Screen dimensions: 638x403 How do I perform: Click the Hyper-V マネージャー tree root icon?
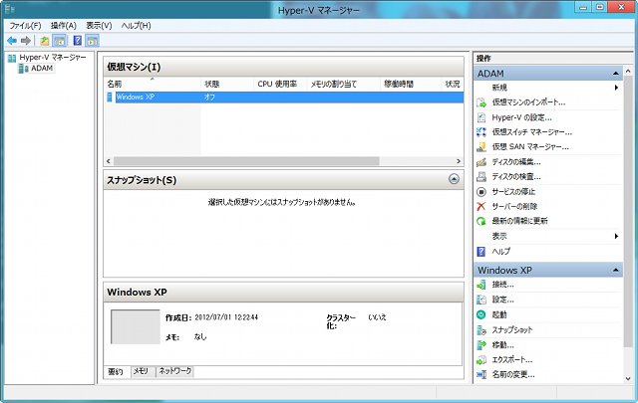12,58
